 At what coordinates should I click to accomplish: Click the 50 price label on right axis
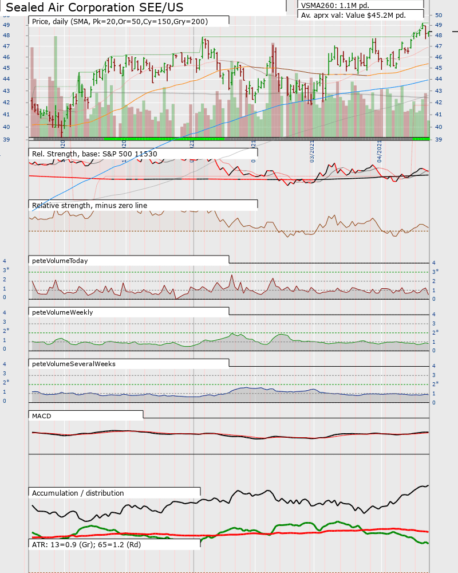point(439,15)
